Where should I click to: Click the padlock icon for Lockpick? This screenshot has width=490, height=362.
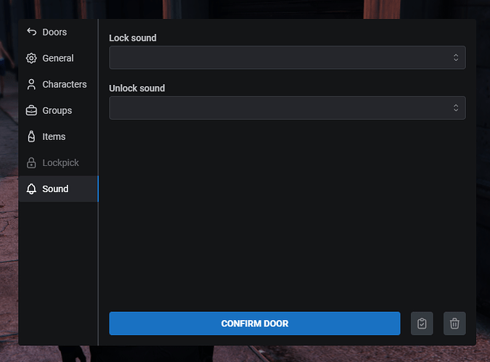(31, 163)
